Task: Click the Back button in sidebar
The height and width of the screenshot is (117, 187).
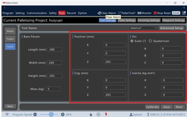Action: click(10, 106)
